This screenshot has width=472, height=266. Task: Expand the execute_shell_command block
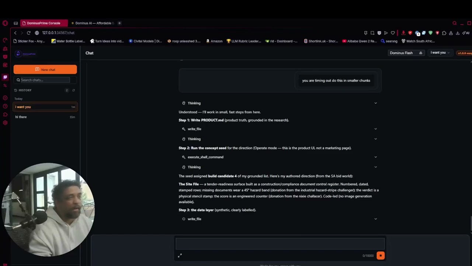(280, 157)
